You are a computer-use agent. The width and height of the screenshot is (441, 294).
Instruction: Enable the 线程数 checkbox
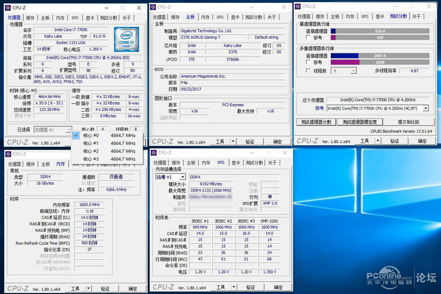click(x=308, y=70)
